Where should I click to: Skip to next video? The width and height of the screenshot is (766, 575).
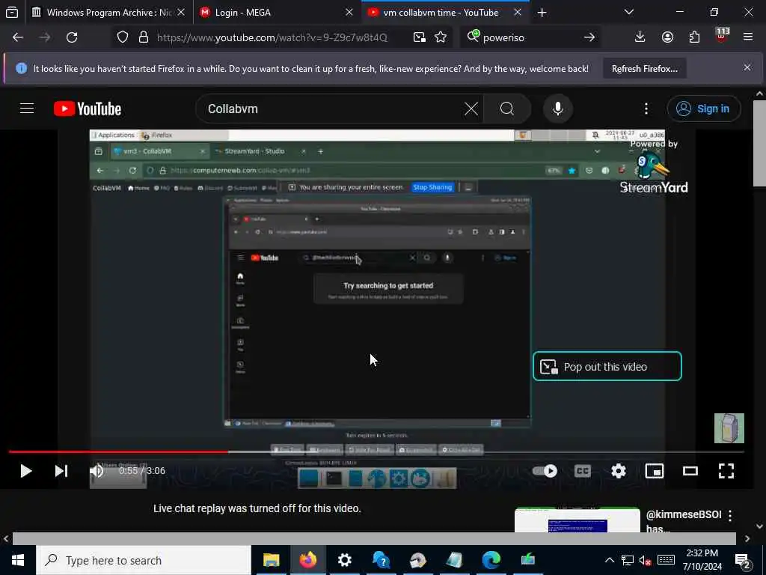(x=61, y=471)
